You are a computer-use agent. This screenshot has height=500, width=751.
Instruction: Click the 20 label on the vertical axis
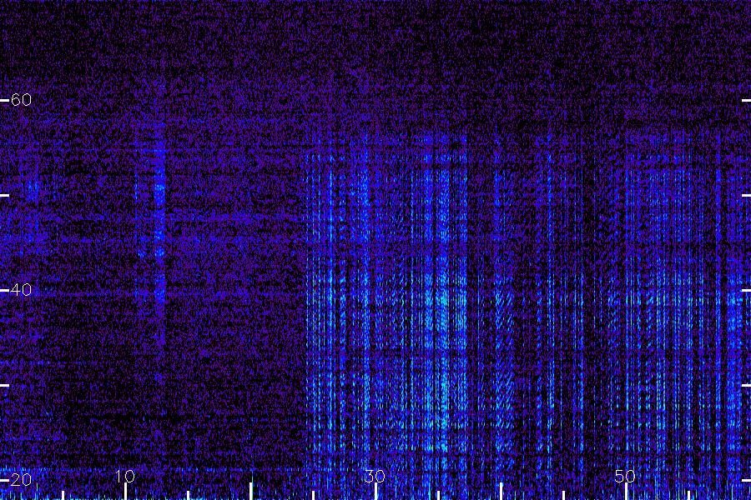tap(21, 479)
